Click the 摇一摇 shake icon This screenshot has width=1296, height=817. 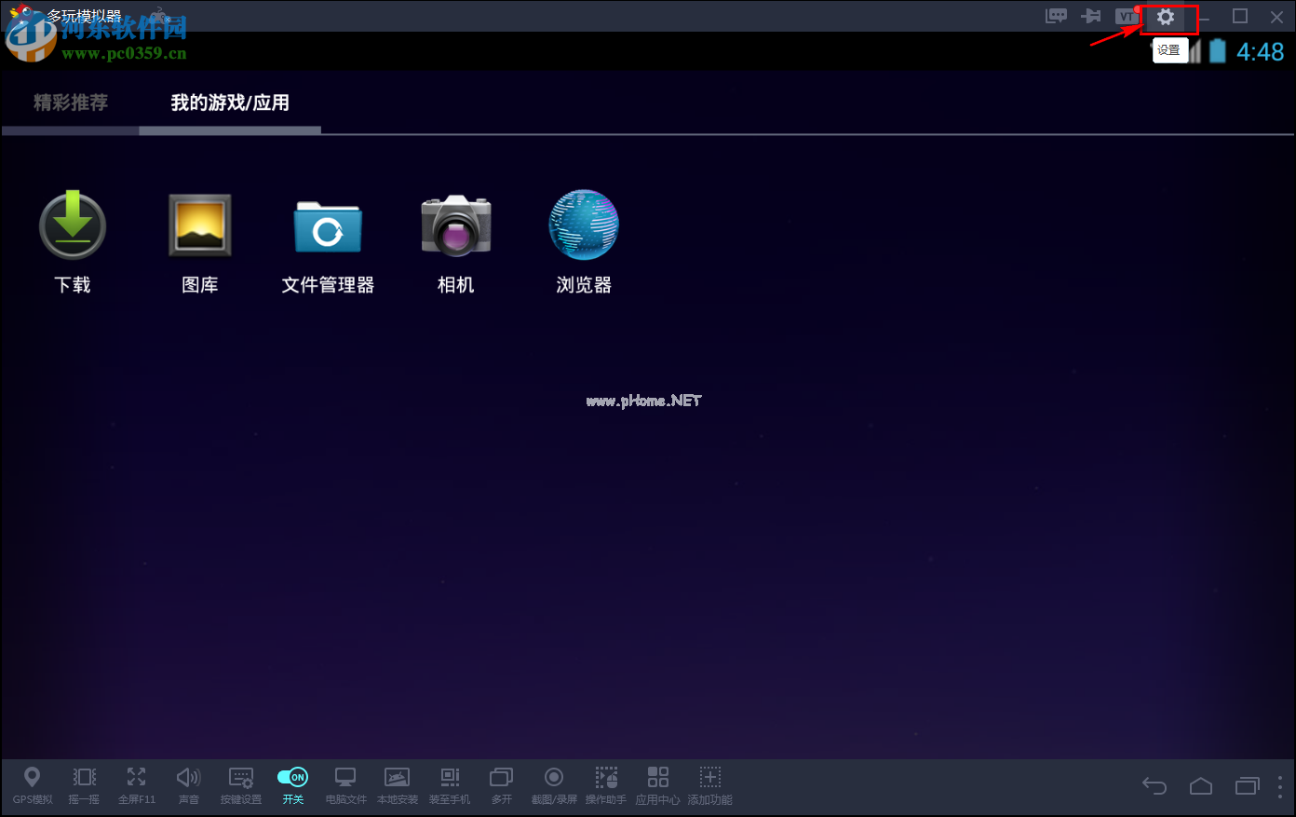[84, 783]
